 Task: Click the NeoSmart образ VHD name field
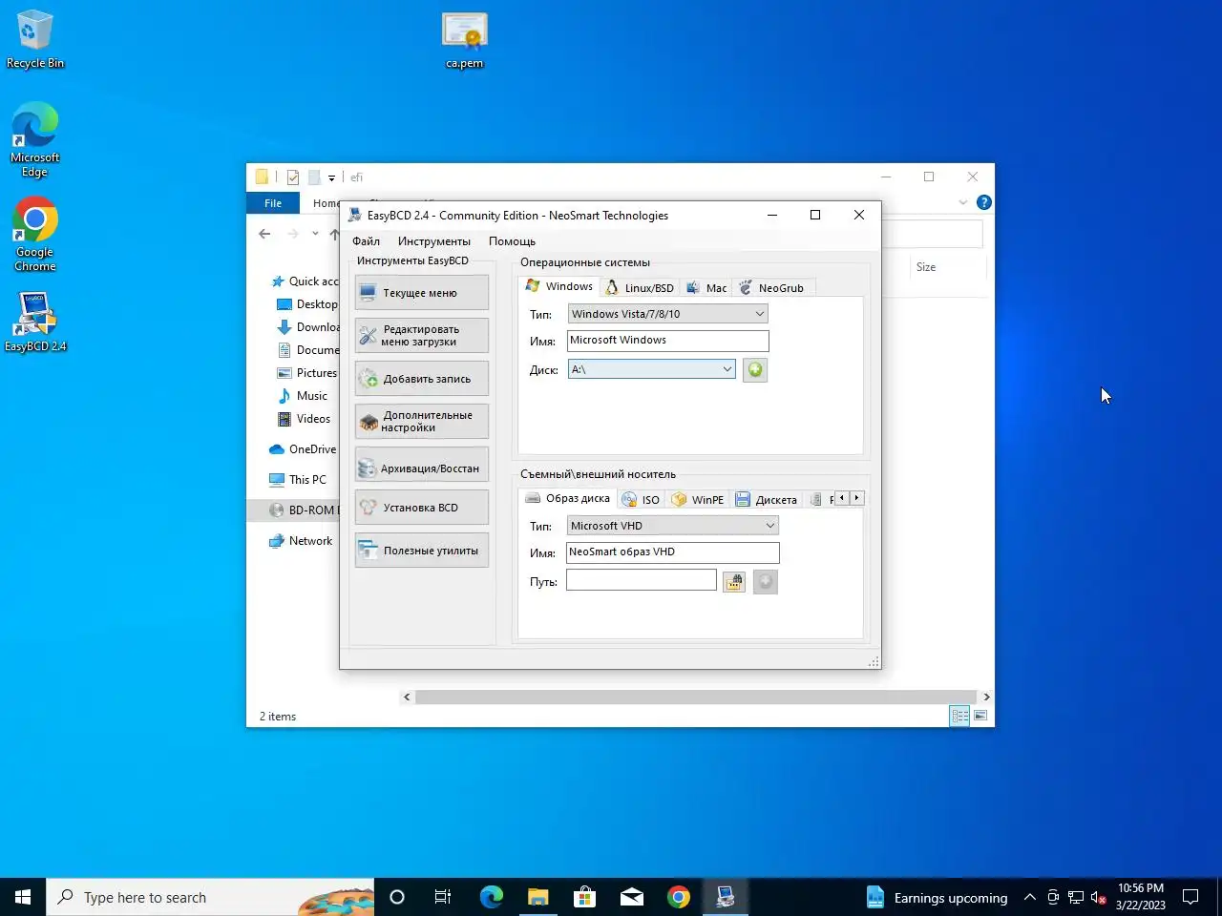click(672, 552)
